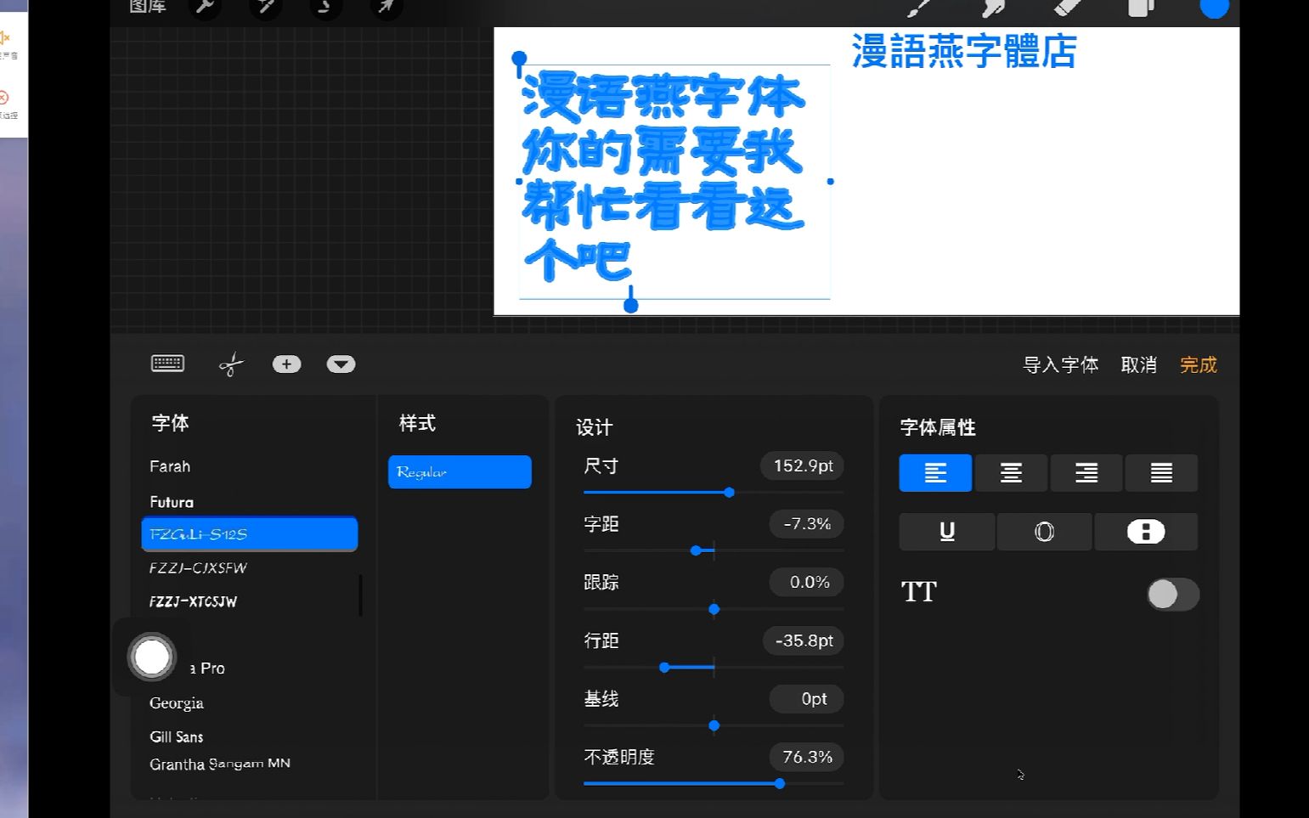Click the 基线 baseline slider handle

pyautogui.click(x=714, y=725)
